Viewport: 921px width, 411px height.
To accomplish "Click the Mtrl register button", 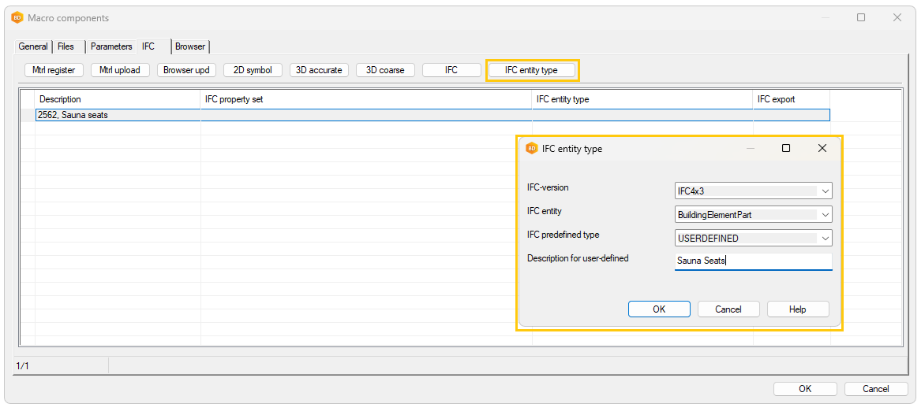I will [x=54, y=70].
